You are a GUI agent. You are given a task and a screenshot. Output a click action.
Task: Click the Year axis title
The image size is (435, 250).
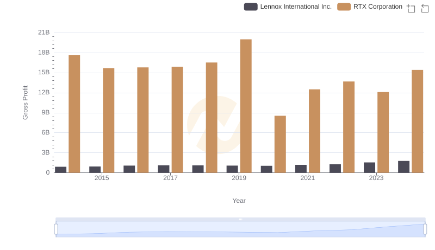tap(239, 201)
